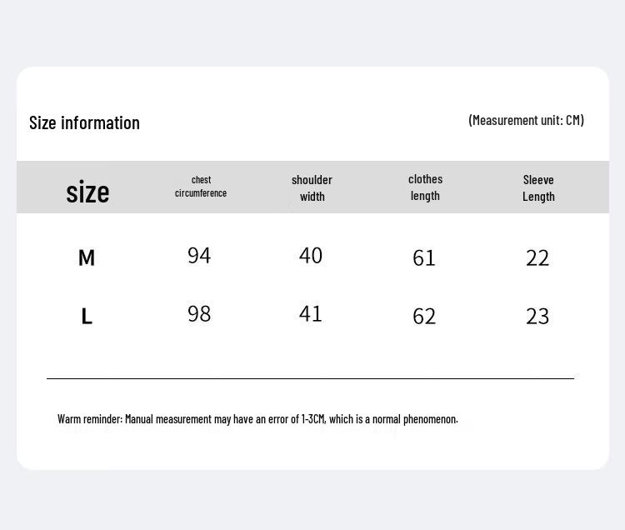625x530 pixels.
Task: Select the 'clothes length' column header
Action: (x=425, y=187)
